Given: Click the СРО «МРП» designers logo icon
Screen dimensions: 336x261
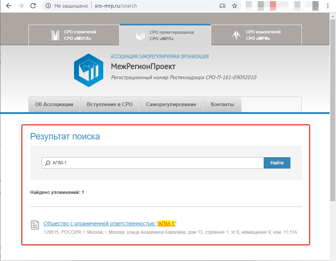Looking at the screenshot, I should (140, 35).
